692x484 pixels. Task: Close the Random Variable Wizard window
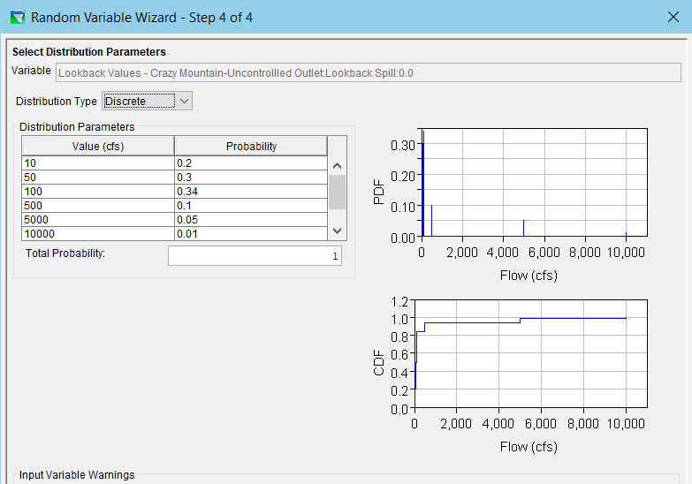coord(673,17)
